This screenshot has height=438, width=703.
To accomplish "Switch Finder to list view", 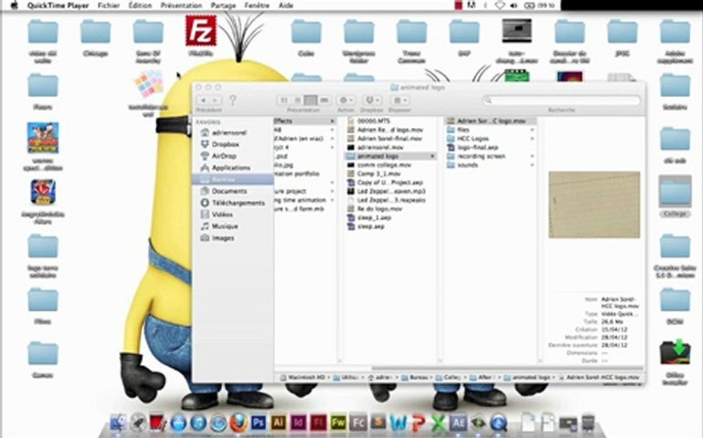I will 297,100.
